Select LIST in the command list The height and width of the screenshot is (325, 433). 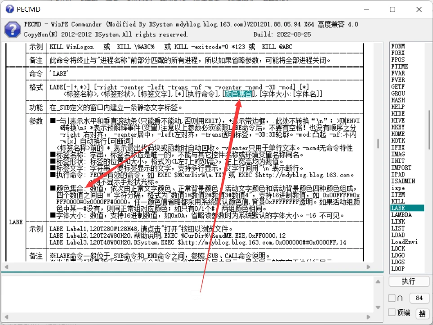[397, 228]
